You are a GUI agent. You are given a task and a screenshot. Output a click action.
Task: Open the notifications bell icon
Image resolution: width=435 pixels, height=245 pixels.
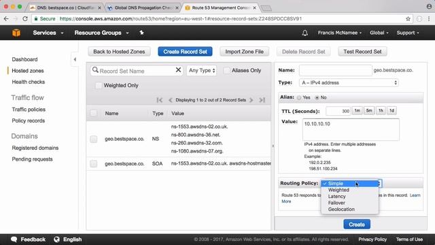(305, 33)
